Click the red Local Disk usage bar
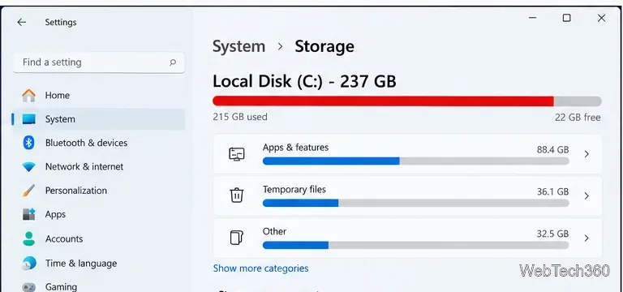The image size is (623, 292). pos(407,101)
